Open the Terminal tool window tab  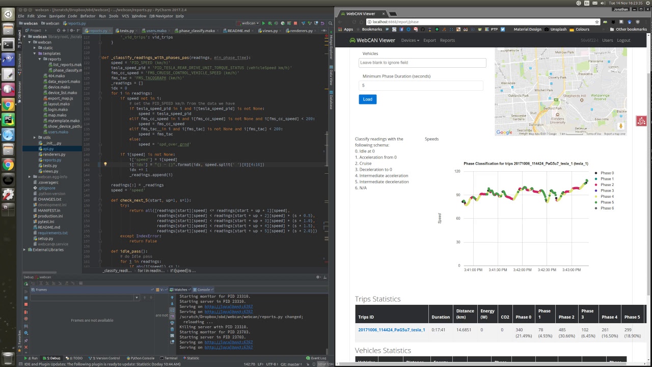pos(169,358)
